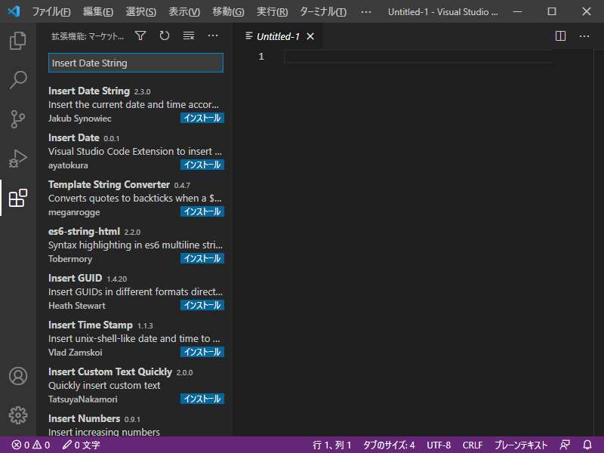
Task: Install the Insert GUID extension
Action: coord(202,306)
